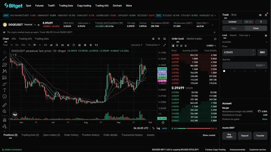The width and height of the screenshot is (271, 152).
Task: Switch to the Trading data tab
Action: pyautogui.click(x=42, y=39)
